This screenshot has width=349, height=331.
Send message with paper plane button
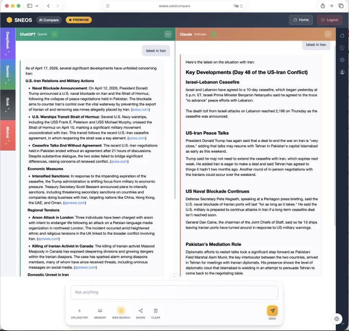tap(273, 311)
